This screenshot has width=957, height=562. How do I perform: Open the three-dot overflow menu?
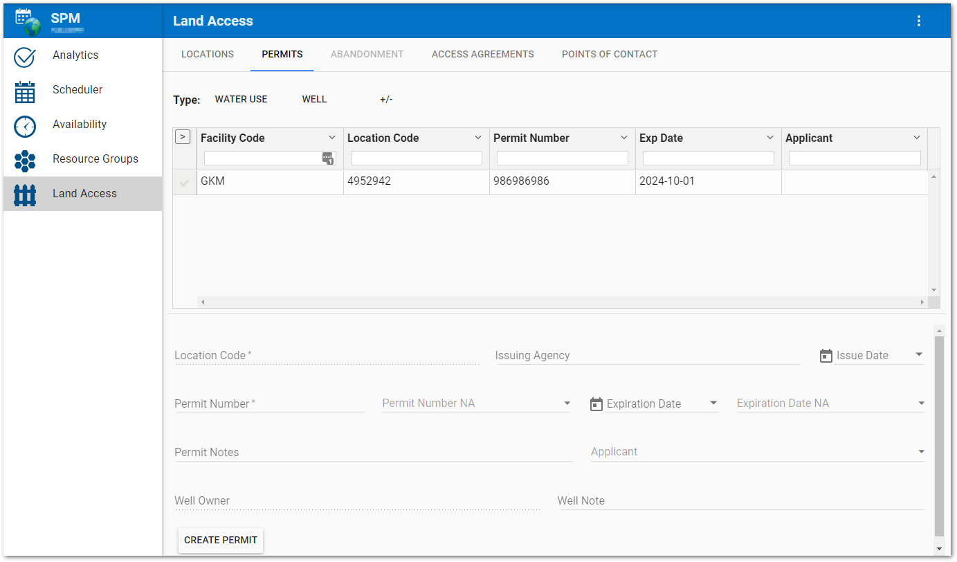919,21
